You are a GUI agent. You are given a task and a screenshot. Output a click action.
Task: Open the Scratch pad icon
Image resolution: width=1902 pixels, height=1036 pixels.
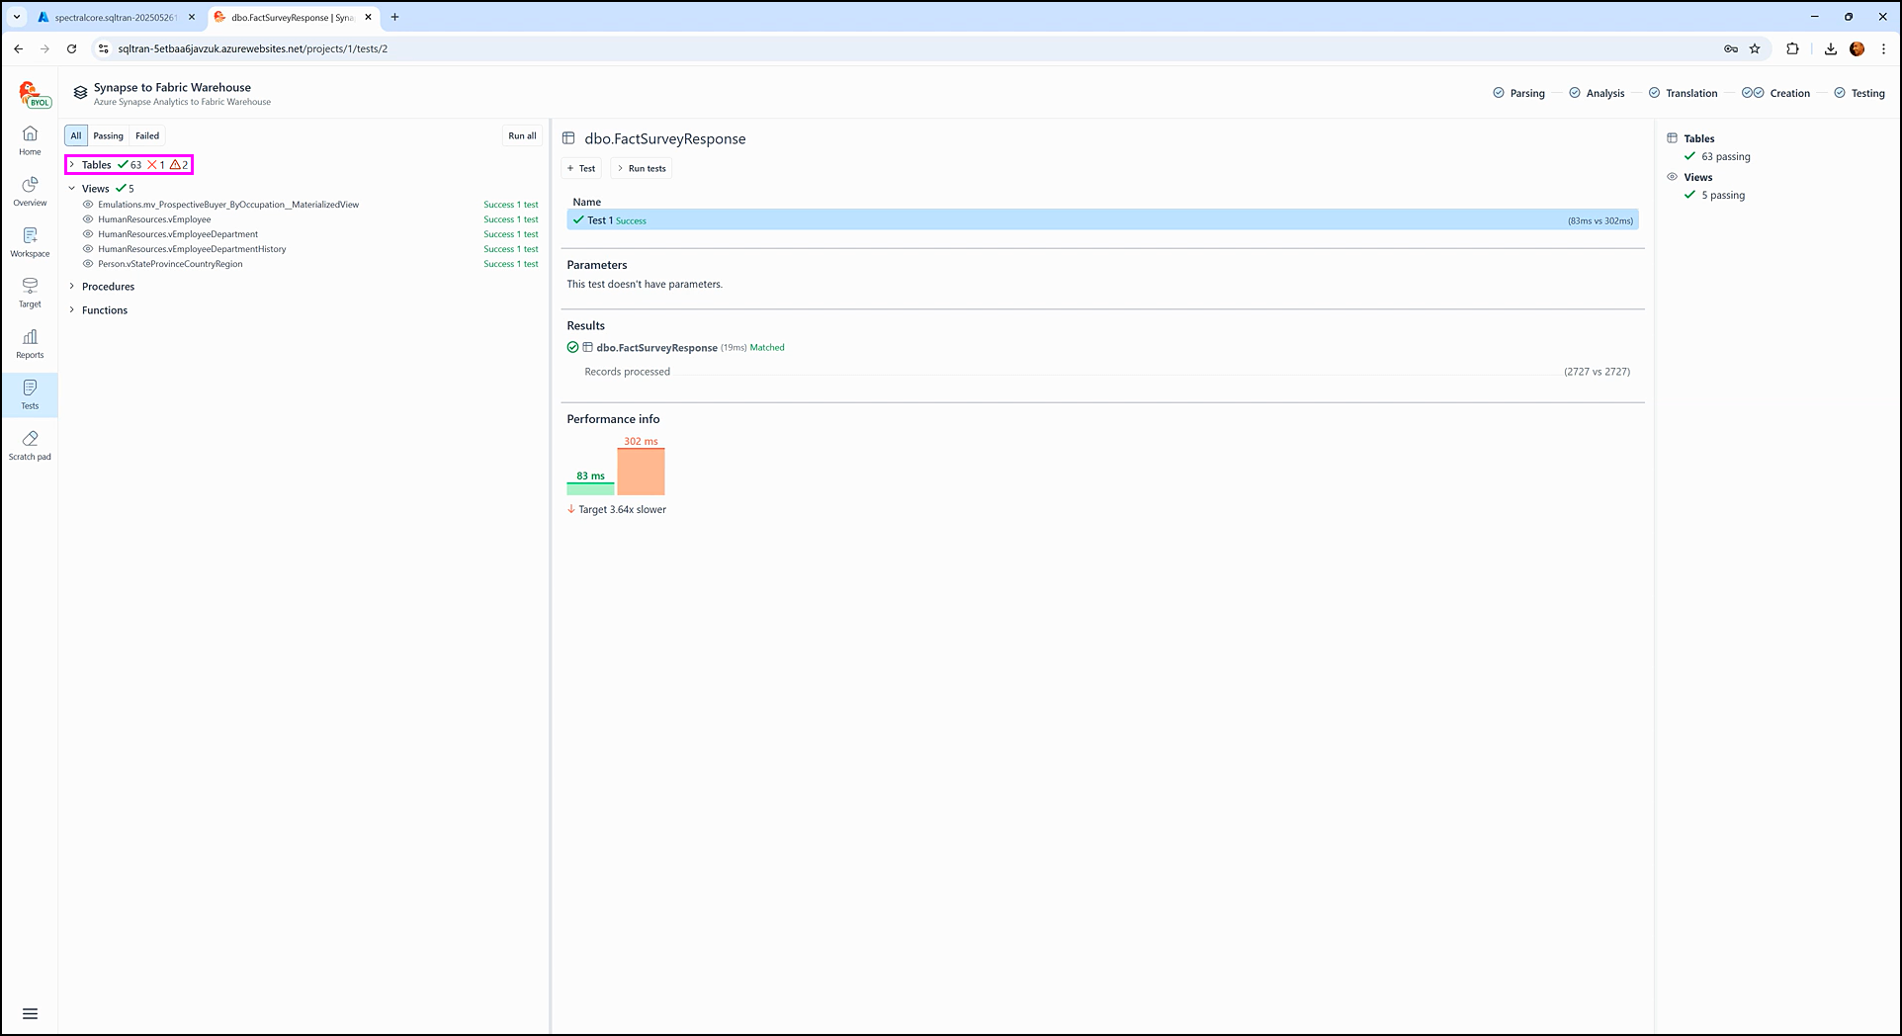(x=30, y=445)
